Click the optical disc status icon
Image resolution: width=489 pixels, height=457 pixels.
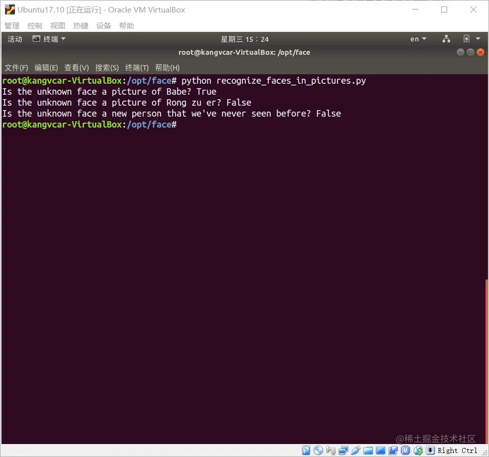click(318, 450)
